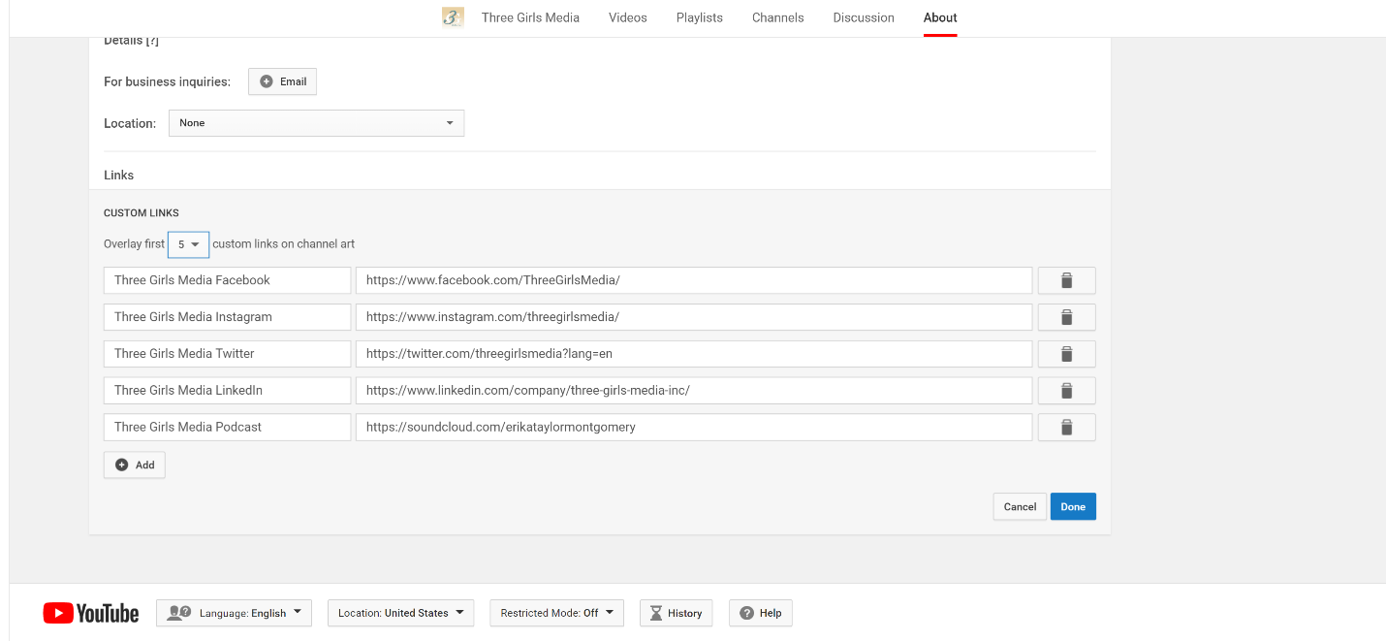1386x641 pixels.
Task: Open the Help button in footer
Action: click(761, 613)
